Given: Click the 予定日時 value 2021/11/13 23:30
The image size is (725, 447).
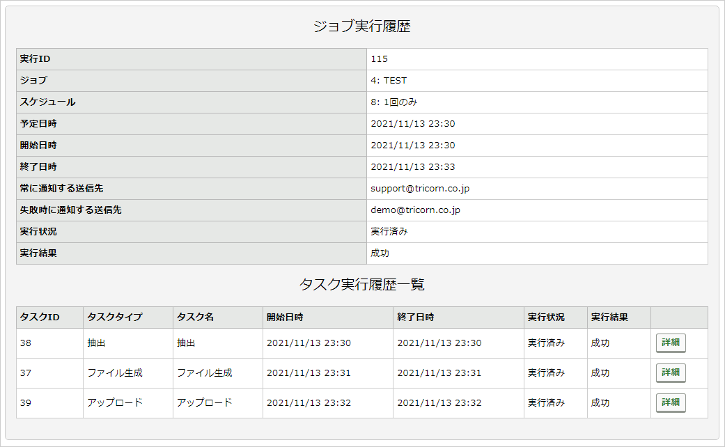Looking at the screenshot, I should pyautogui.click(x=413, y=123).
